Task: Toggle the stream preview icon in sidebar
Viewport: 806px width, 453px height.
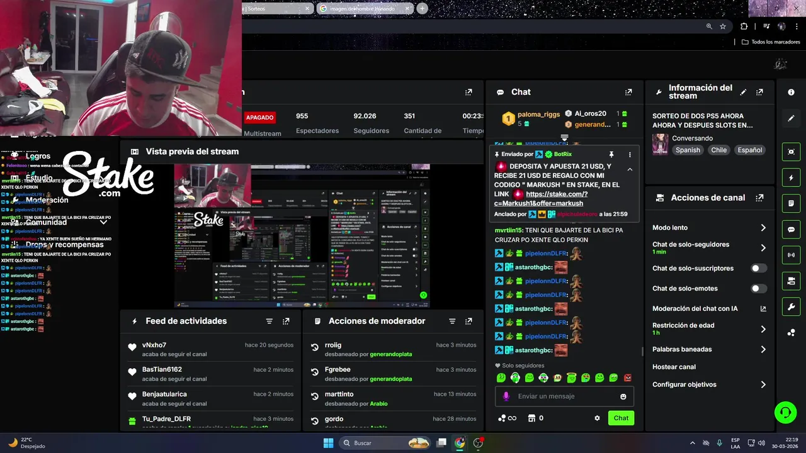Action: tap(792, 152)
